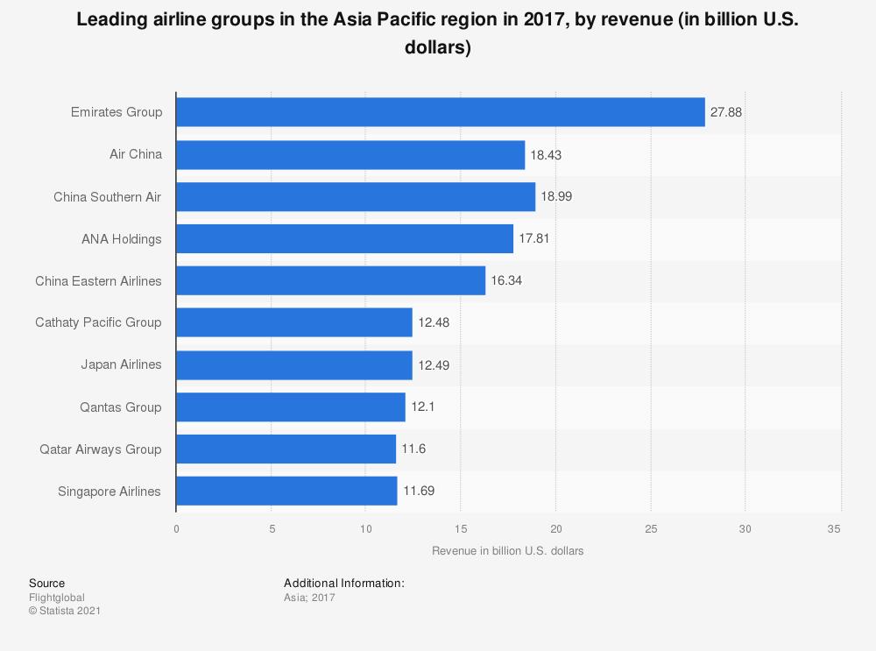Select the Air China bar
Screen dimensions: 876x651
tap(350, 154)
